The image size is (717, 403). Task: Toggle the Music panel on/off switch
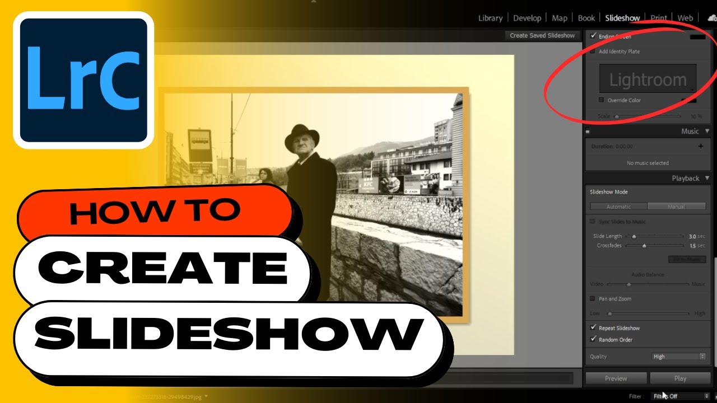tap(588, 132)
